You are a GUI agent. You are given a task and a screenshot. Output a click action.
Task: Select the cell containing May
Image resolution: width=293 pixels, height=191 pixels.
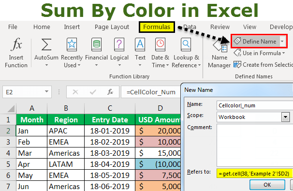(32, 176)
